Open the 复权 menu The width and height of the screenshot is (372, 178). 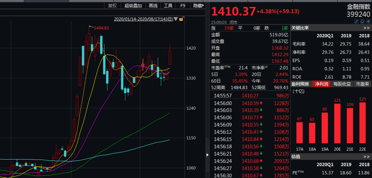click(112, 6)
